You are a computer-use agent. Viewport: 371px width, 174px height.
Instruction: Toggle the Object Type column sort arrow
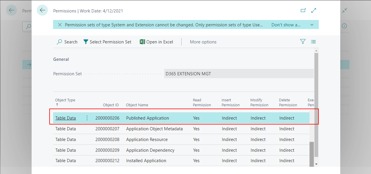click(58, 105)
